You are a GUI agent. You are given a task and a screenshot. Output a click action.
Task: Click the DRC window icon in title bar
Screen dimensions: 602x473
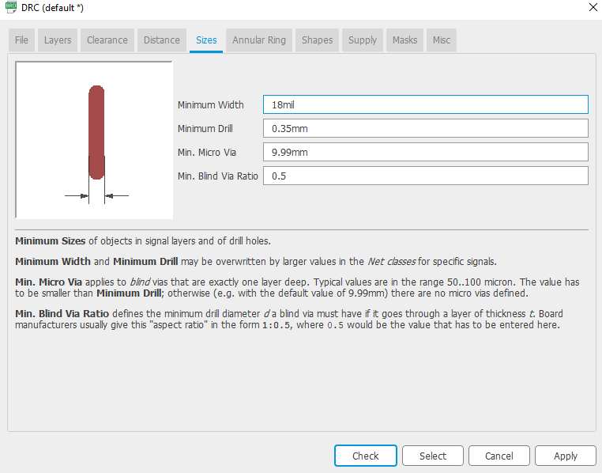click(11, 8)
